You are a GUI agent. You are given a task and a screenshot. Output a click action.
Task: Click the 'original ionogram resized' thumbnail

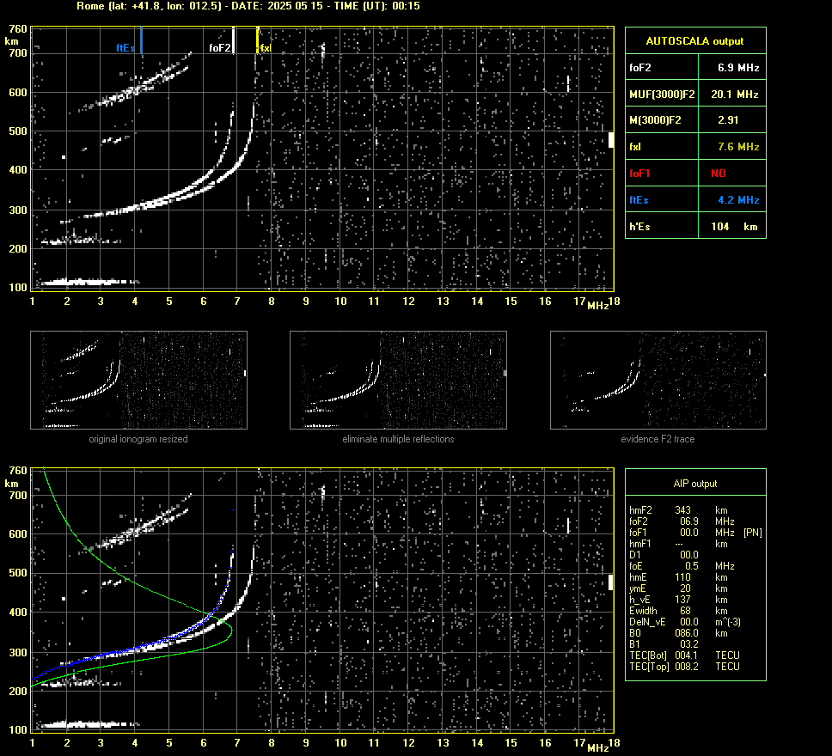(138, 380)
